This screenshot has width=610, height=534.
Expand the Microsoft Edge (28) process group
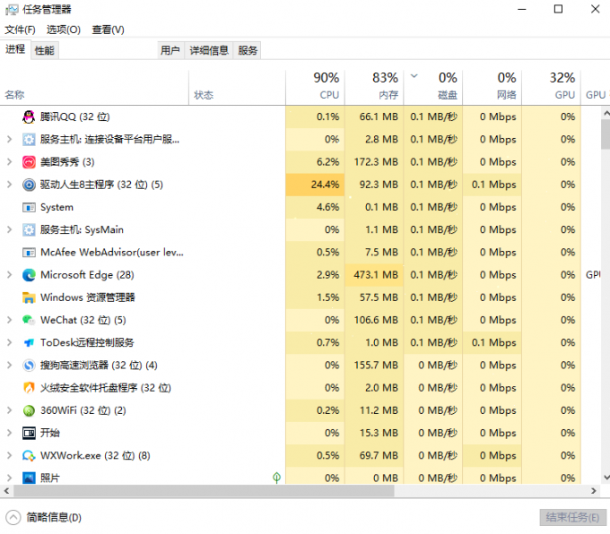[x=9, y=275]
